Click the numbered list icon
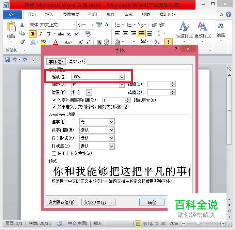 (x=129, y=25)
